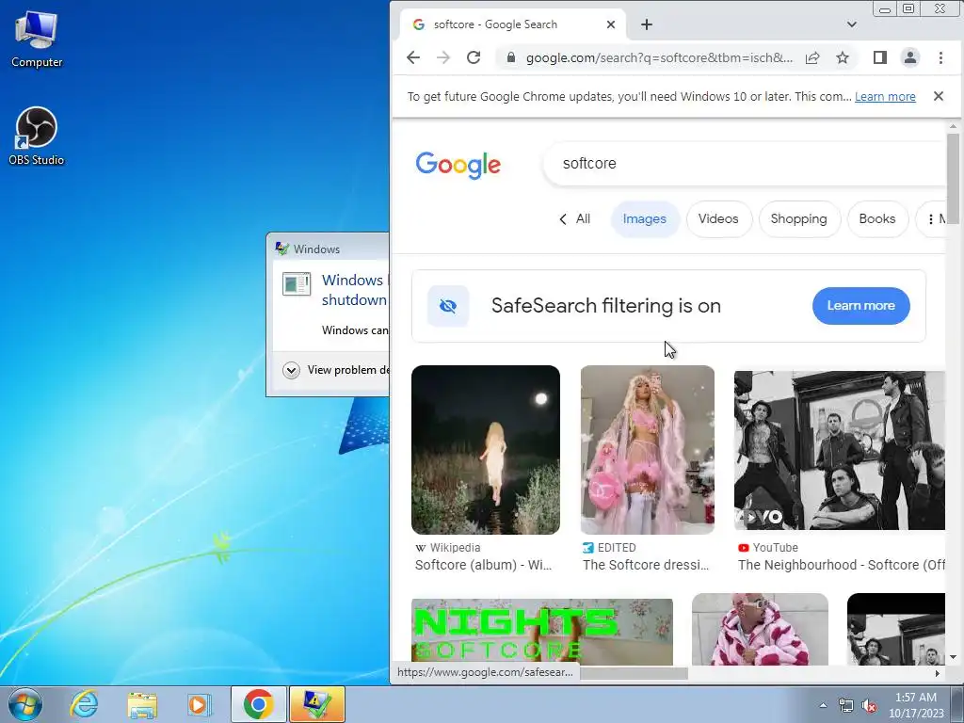Open Learn more link in update bar

coord(885,97)
